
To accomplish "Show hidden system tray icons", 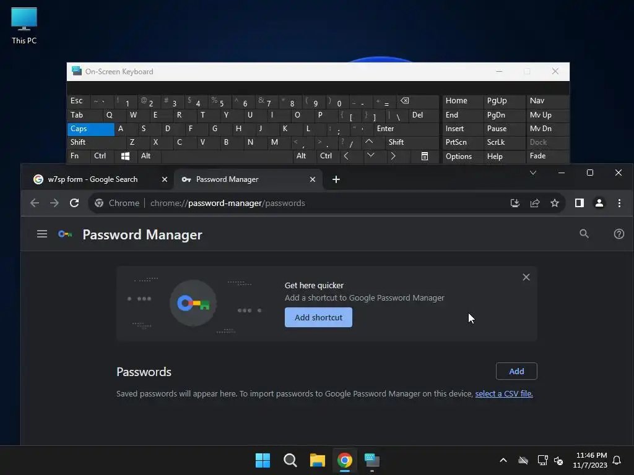I will coord(503,460).
